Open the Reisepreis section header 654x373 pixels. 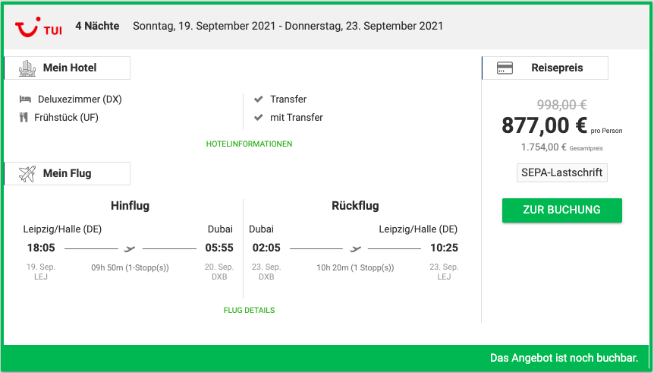(x=545, y=68)
